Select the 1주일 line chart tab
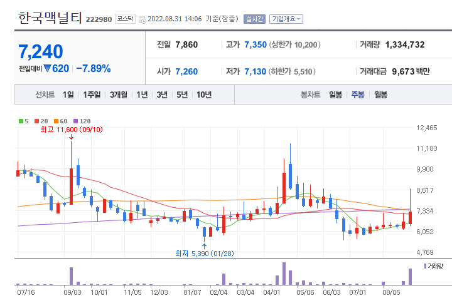 coord(92,95)
